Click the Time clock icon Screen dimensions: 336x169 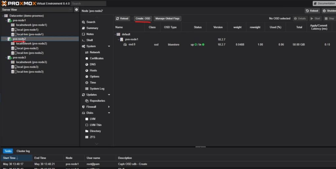(x=87, y=83)
